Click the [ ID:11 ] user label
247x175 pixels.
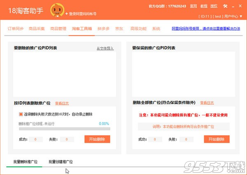tap(205, 16)
